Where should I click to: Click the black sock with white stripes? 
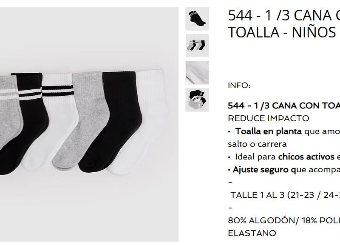[28, 122]
